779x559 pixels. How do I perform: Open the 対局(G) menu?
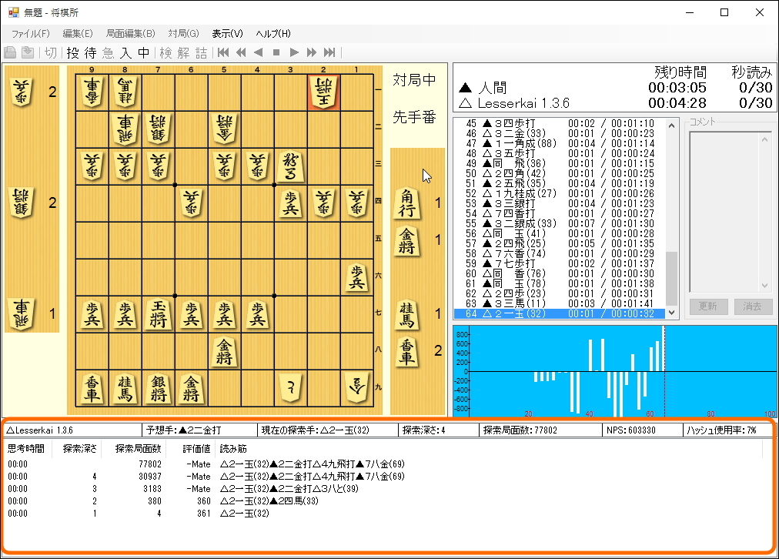pyautogui.click(x=182, y=34)
